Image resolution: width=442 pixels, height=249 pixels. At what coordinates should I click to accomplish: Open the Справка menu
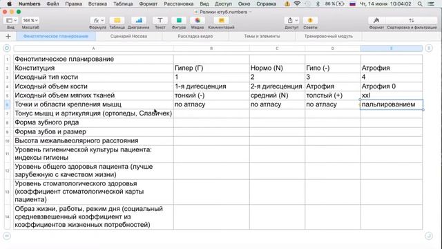[267, 4]
